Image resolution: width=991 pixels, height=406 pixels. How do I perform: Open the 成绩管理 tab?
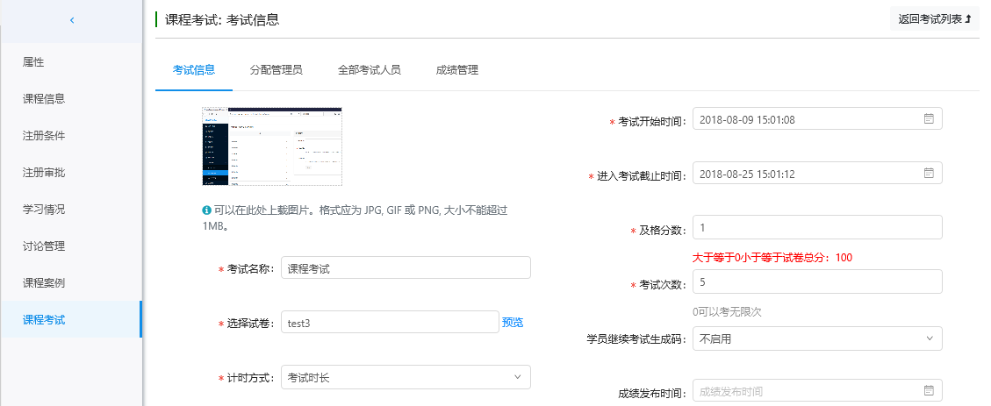(x=456, y=70)
